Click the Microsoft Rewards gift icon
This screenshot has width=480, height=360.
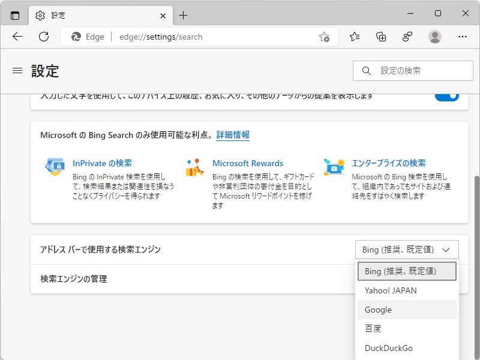pos(193,167)
